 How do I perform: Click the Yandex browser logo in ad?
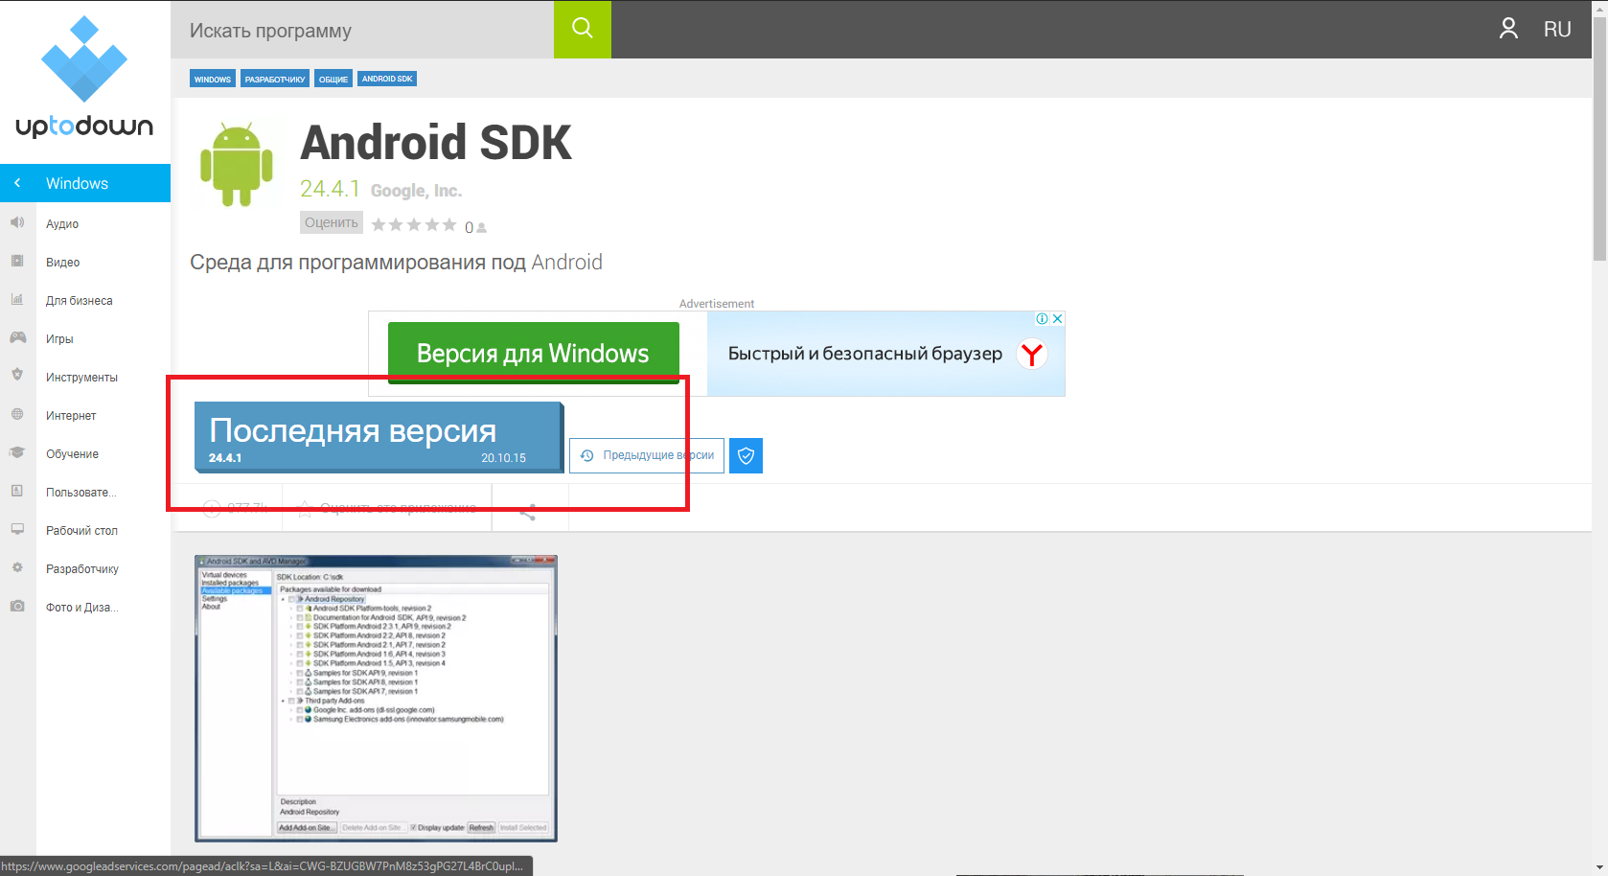1031,354
